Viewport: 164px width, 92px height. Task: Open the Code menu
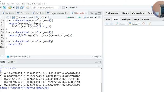point(4,4)
